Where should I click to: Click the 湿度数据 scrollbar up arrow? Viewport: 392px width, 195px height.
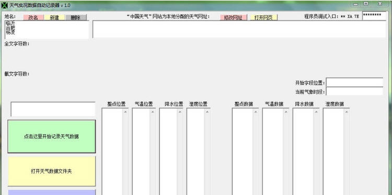[x=346, y=112]
